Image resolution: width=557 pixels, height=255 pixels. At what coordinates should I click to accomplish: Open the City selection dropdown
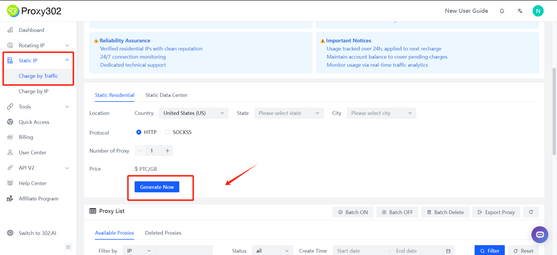coord(381,113)
